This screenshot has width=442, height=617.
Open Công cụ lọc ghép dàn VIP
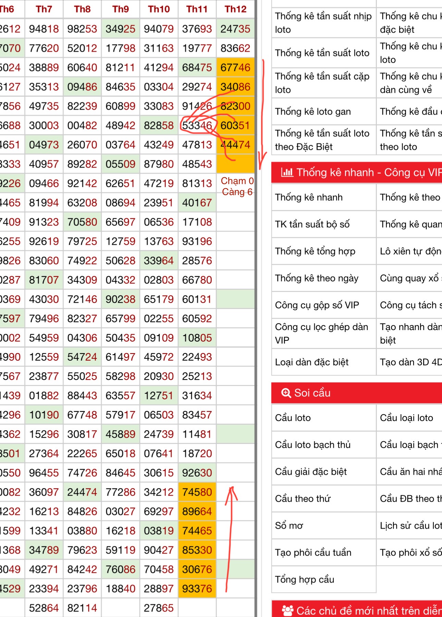click(x=321, y=334)
